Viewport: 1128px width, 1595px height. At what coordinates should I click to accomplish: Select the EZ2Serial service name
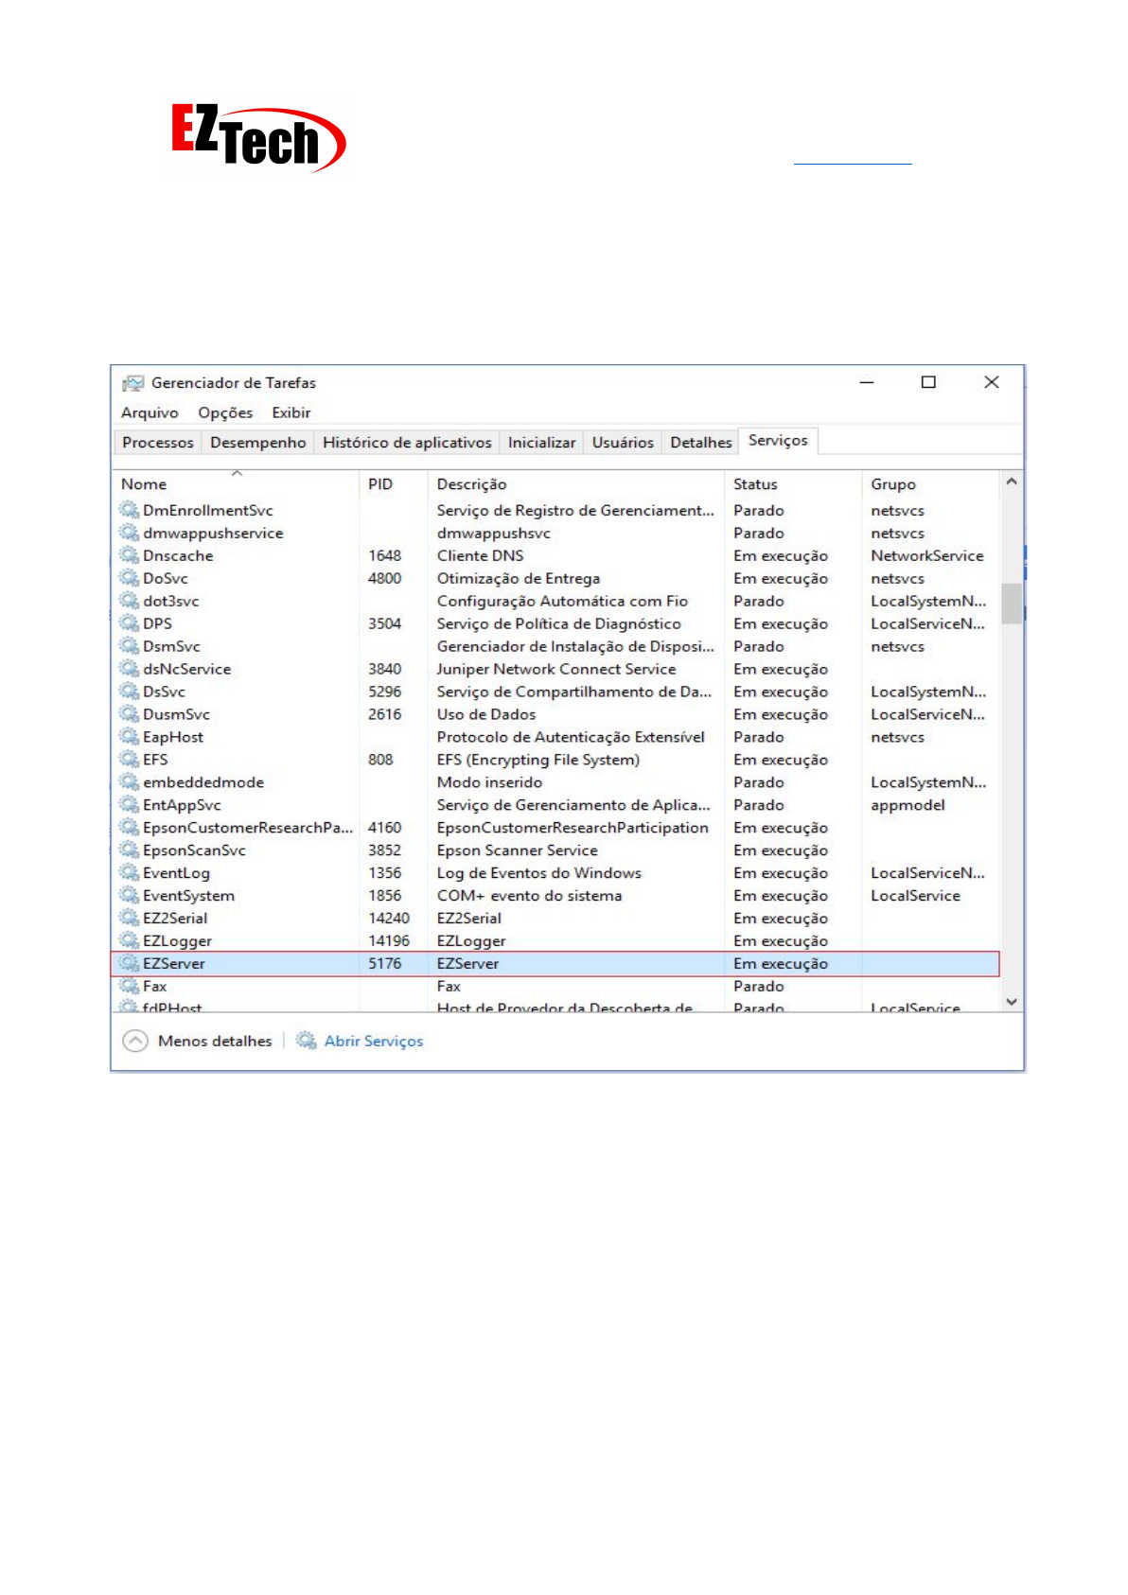pyautogui.click(x=175, y=919)
